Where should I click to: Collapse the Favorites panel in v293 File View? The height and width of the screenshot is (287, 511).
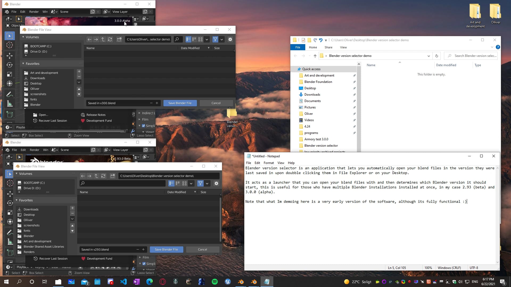point(17,200)
